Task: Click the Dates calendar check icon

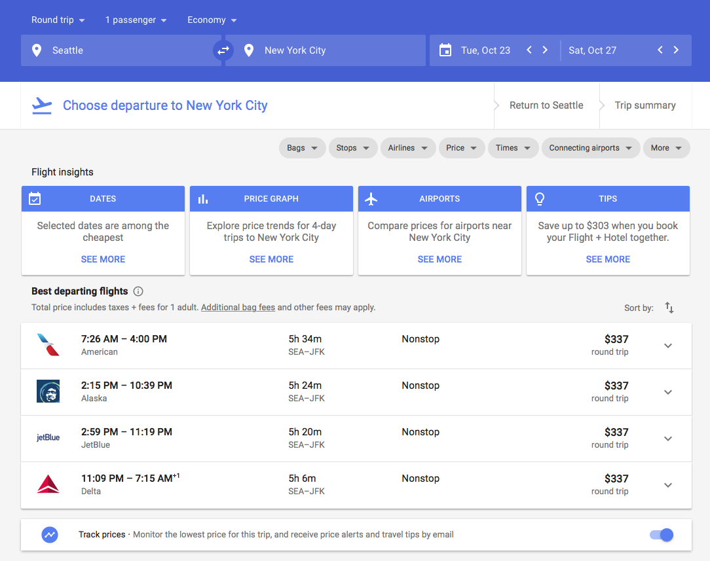Action: [x=35, y=198]
